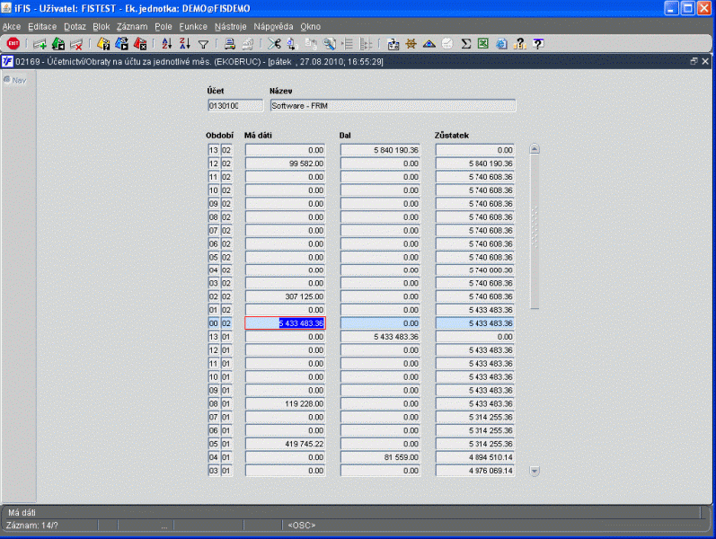
Task: Click the Záznam: 14/? status bar entry
Action: (32, 526)
